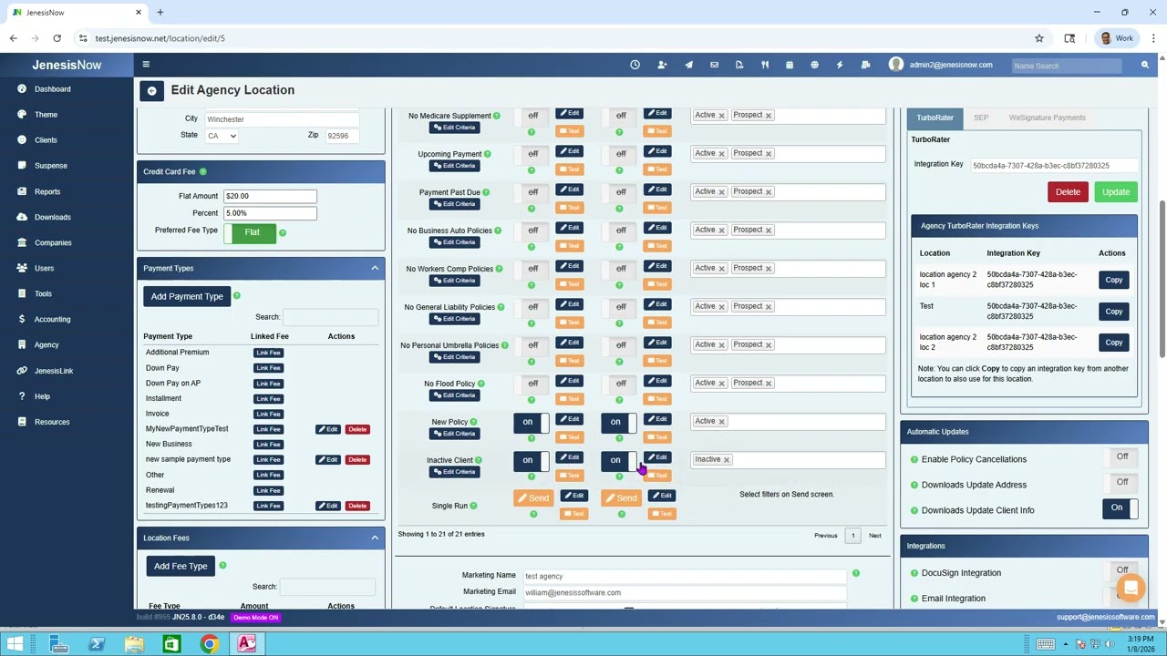This screenshot has width=1167, height=656.
Task: Remove Active tag in No Flood Policy row
Action: coord(721,383)
